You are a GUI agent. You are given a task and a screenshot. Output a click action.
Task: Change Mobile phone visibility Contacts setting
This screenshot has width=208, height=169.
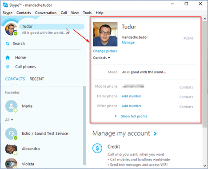point(186,87)
